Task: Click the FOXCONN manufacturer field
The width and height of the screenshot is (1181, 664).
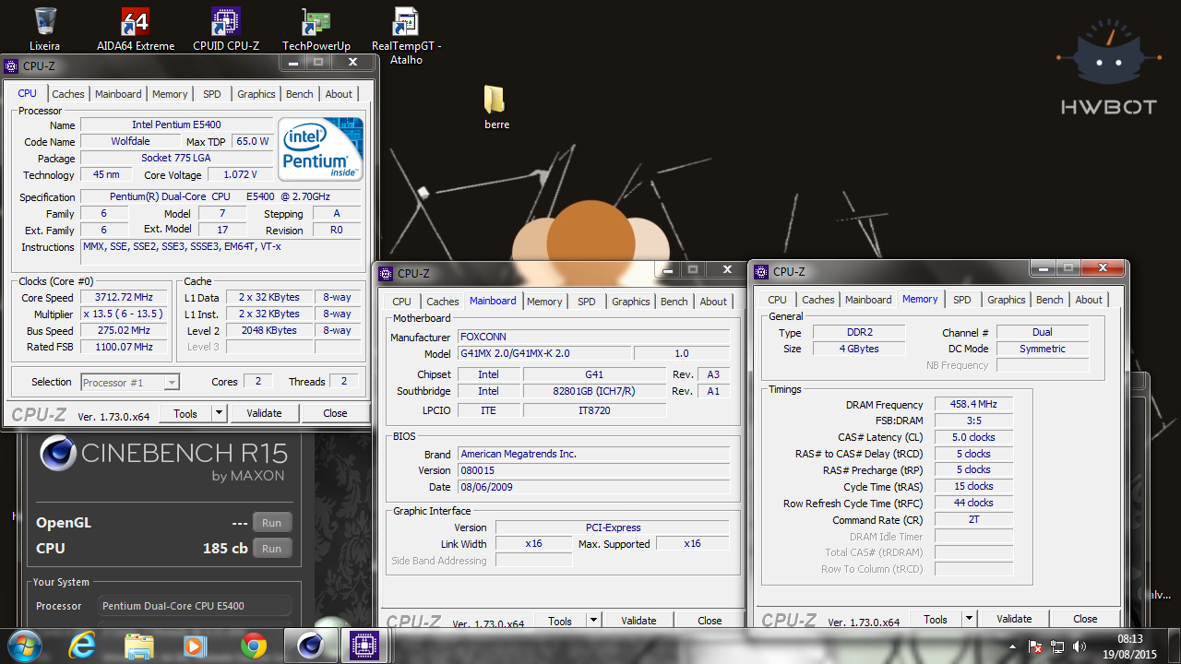Action: point(594,337)
